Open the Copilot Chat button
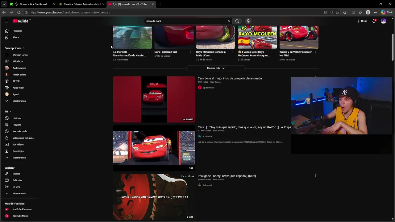 pyautogui.click(x=386, y=12)
